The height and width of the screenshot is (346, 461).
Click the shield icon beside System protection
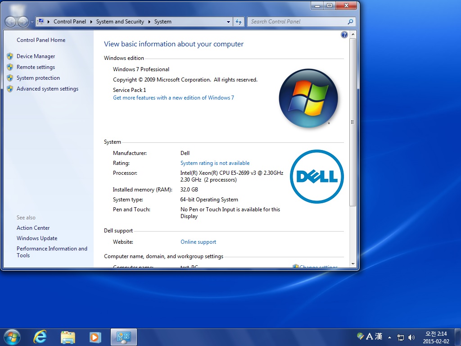point(10,78)
